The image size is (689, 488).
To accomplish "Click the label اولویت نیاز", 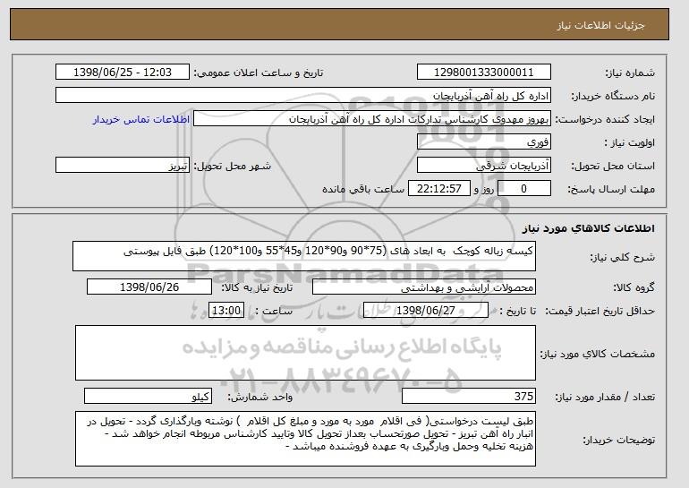I will (629, 143).
